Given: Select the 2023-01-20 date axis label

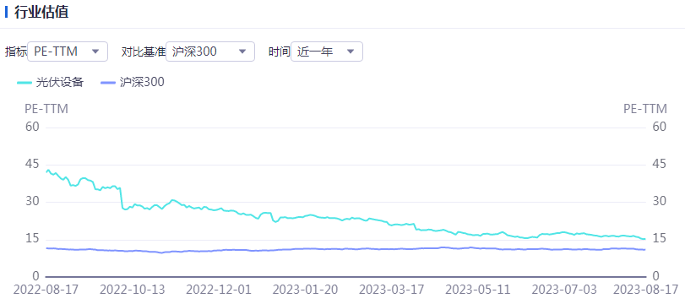Looking at the screenshot, I should [x=305, y=290].
